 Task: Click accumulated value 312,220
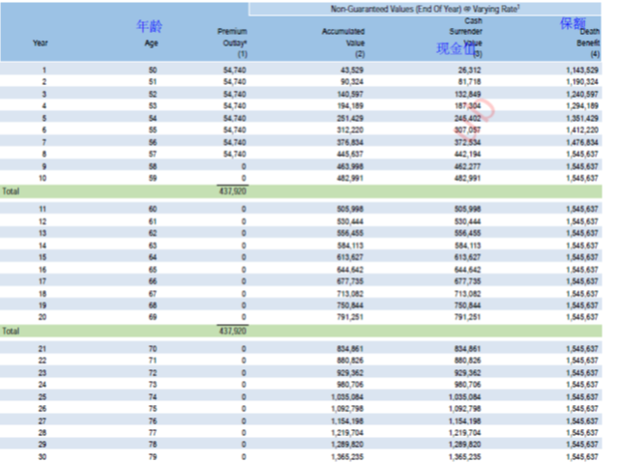tap(350, 130)
